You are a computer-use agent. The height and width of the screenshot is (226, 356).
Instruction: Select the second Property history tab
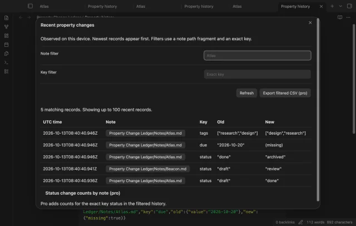[199, 6]
